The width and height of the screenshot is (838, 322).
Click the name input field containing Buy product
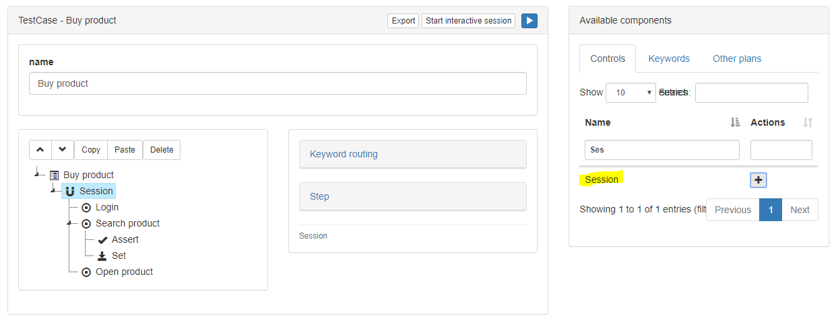coord(278,83)
